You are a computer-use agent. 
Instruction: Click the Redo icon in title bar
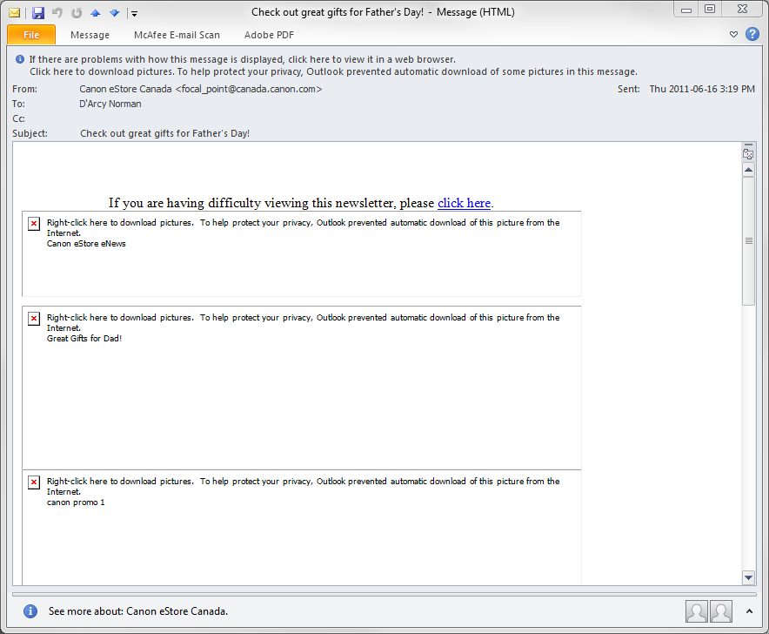[77, 12]
